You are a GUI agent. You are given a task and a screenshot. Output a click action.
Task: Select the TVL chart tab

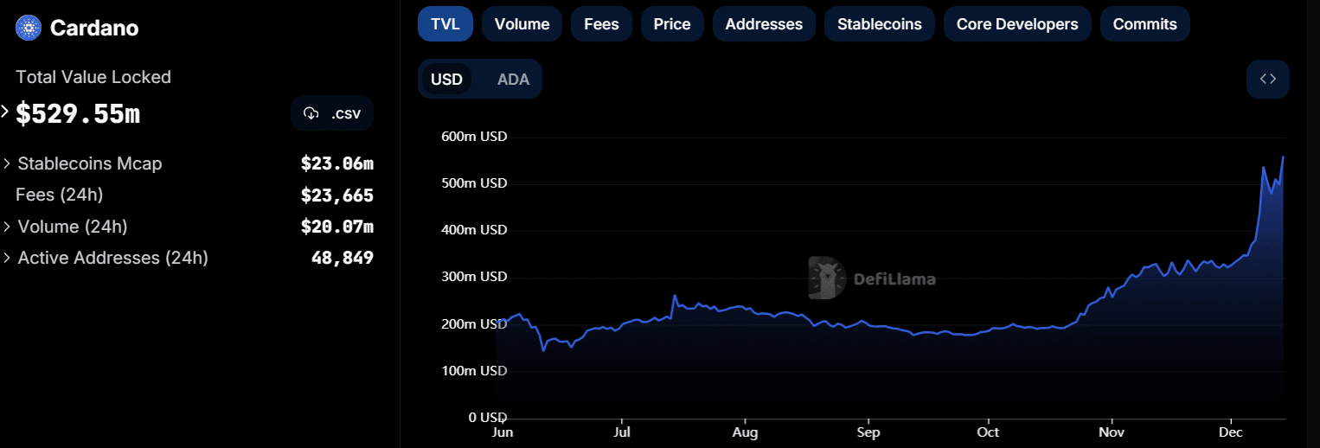coord(445,24)
